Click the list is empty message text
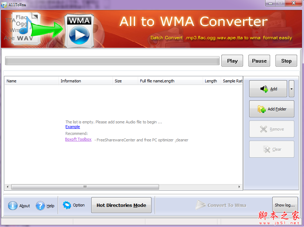The height and width of the screenshot is (227, 304). pyautogui.click(x=114, y=122)
